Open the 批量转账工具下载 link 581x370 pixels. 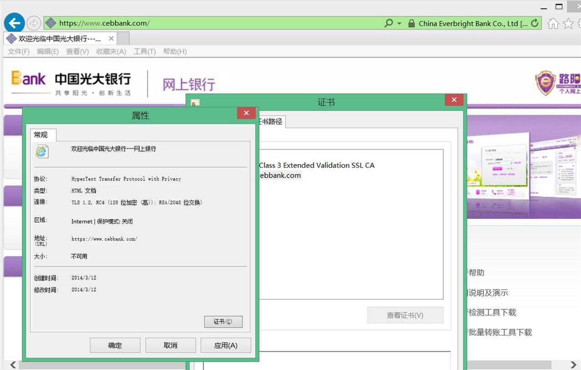[x=500, y=332]
